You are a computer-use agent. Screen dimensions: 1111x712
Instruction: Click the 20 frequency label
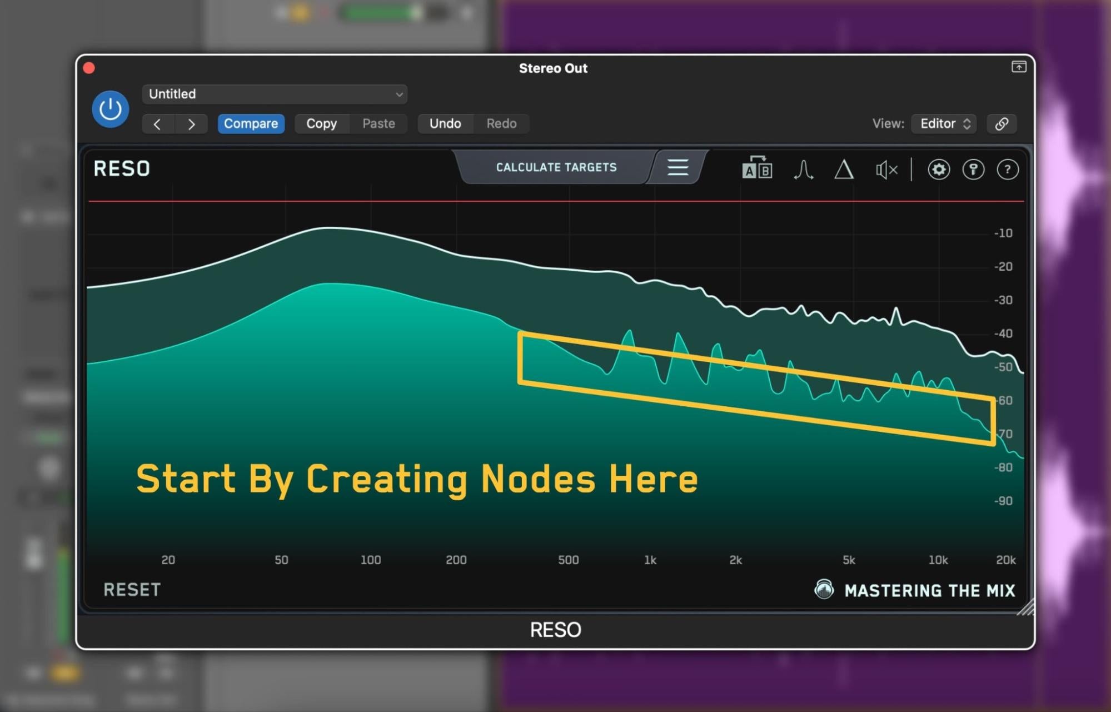click(168, 560)
